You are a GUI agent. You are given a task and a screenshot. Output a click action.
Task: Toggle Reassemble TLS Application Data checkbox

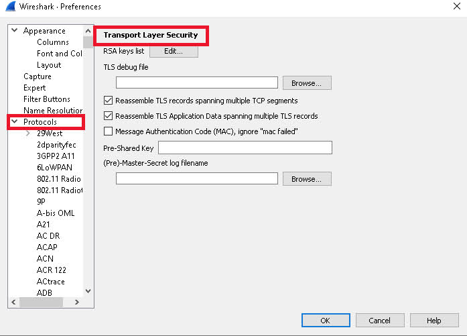point(108,115)
